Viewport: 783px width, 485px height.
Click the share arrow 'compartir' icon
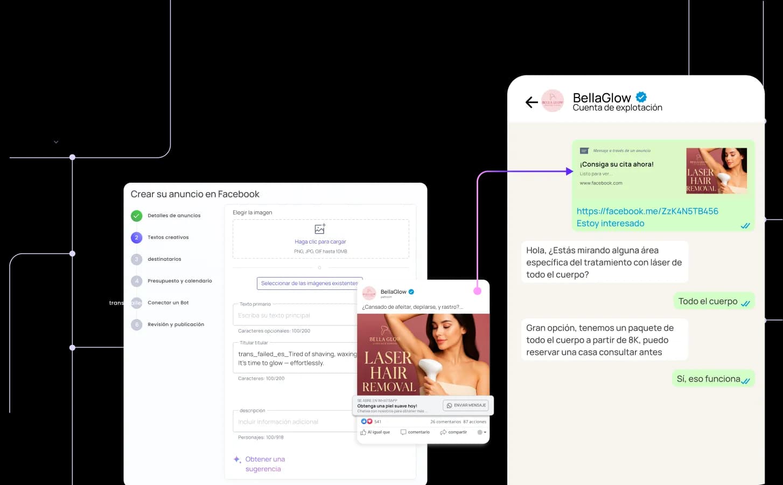tap(443, 432)
